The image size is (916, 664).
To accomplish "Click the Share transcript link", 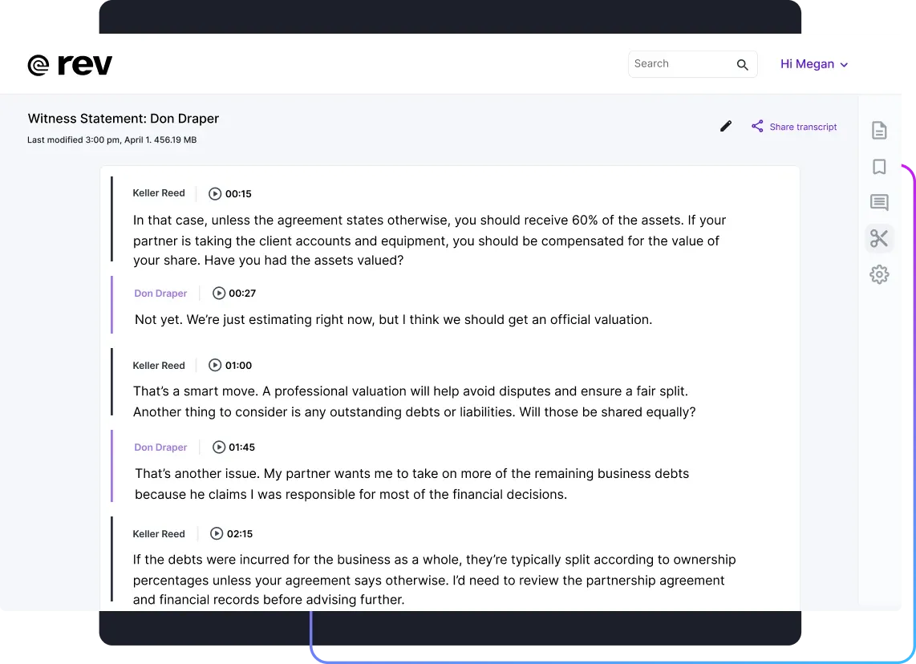I will [x=803, y=127].
